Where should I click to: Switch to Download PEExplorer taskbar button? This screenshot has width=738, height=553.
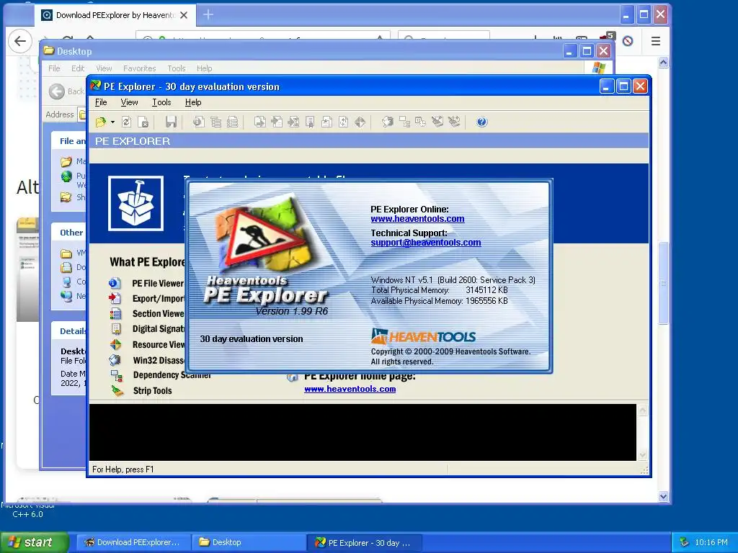(x=133, y=542)
